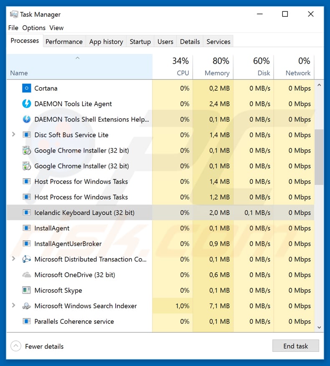The height and width of the screenshot is (366, 330).
Task: Click the Microsoft OneDrive cloud icon
Action: [27, 275]
